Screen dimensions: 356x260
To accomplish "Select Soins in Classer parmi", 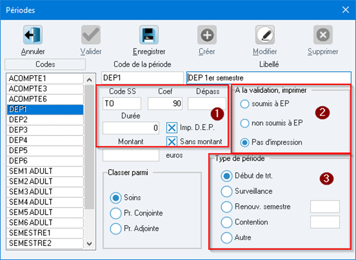I will (116, 197).
